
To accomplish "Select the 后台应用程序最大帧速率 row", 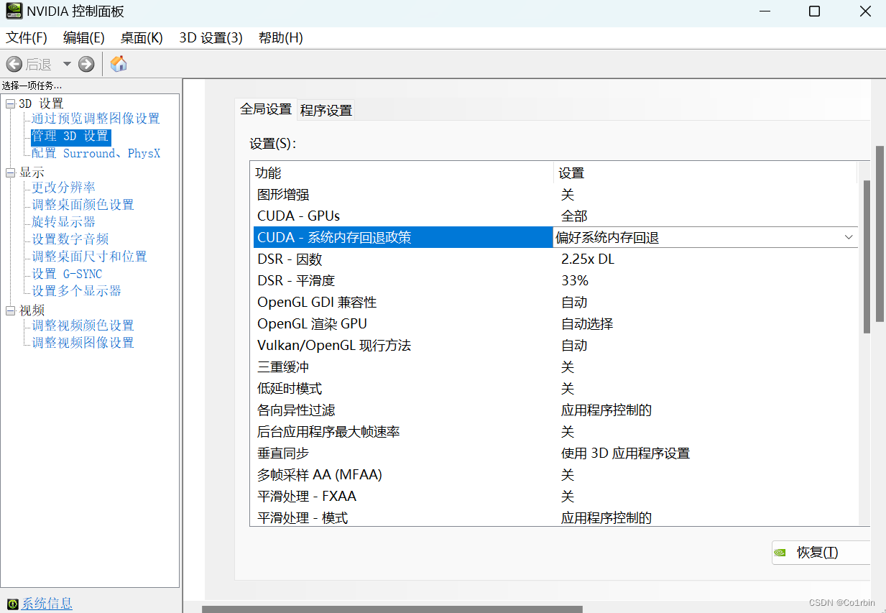I will click(x=554, y=431).
